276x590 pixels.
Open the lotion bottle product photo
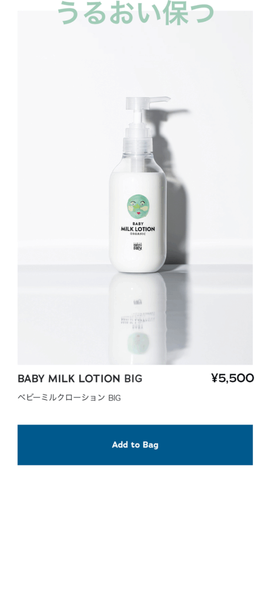(x=135, y=187)
